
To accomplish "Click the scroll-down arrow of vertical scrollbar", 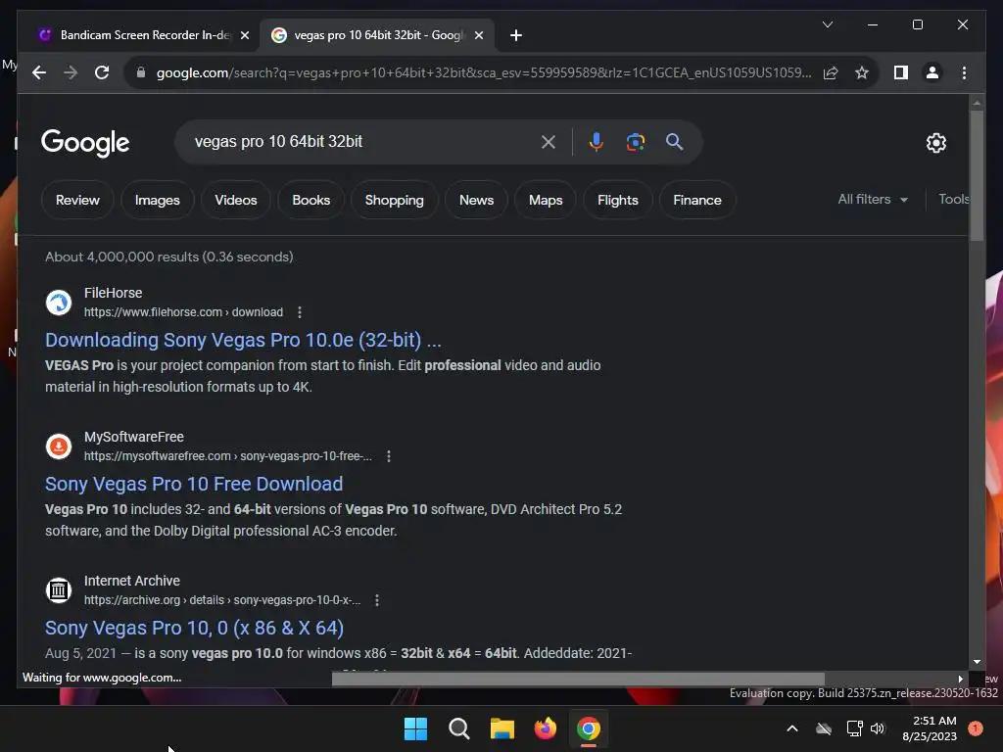I will tap(977, 662).
